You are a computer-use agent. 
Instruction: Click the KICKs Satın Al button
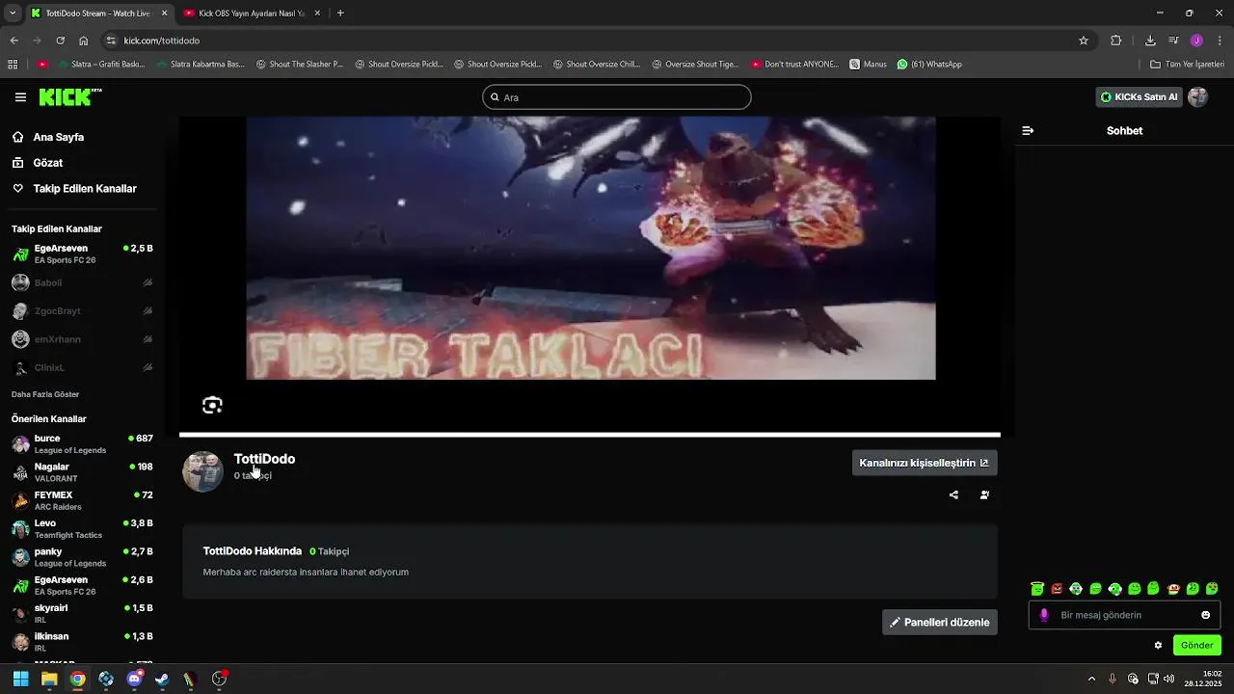(x=1140, y=97)
